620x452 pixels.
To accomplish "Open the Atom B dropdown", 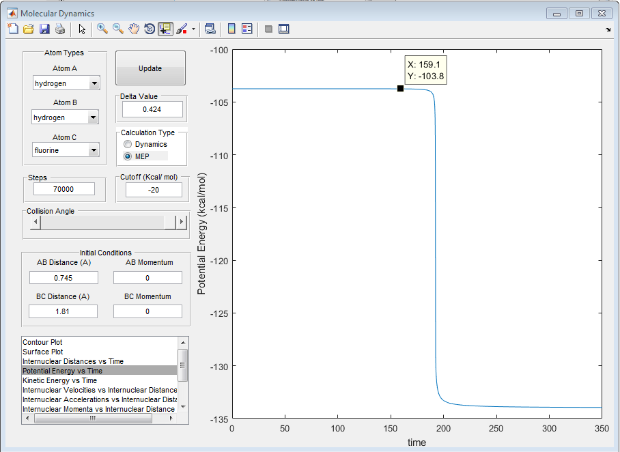I will tap(94, 117).
